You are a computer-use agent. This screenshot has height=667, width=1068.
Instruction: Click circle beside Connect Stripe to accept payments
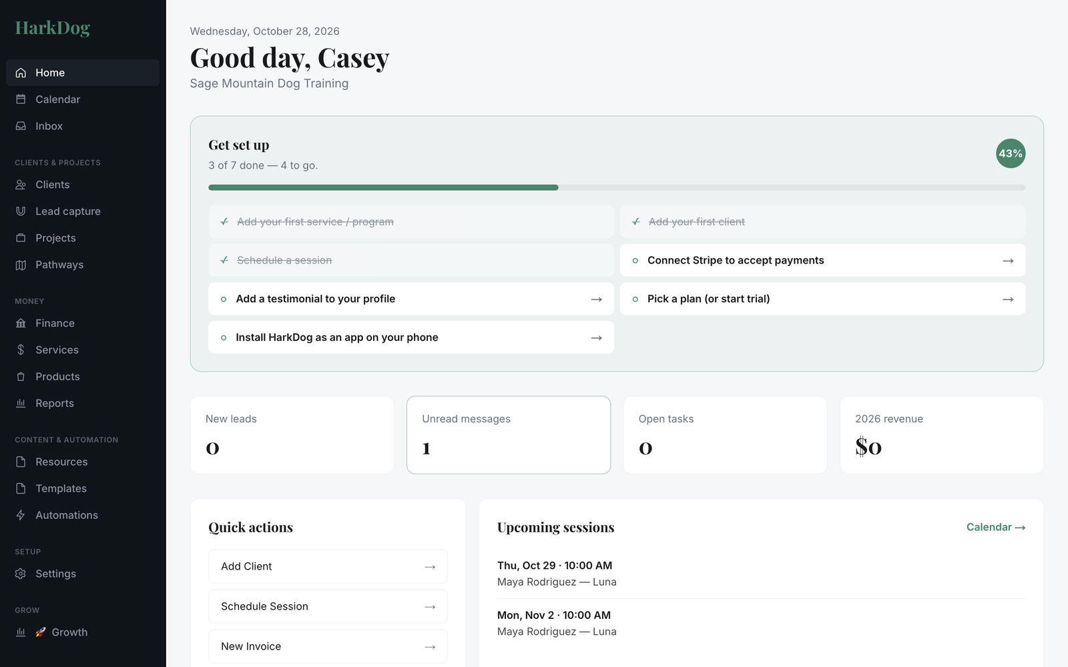point(635,261)
